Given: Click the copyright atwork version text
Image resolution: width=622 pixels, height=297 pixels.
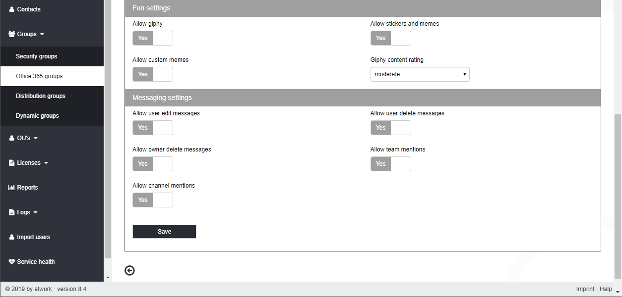Looking at the screenshot, I should click(x=46, y=289).
